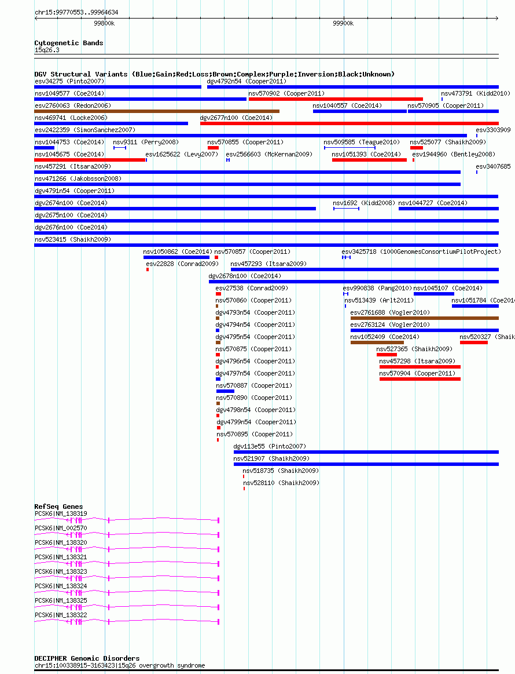Click dgv4791n54 (Cooper2011) label
Screen dimensions: 515x674
[x=75, y=191]
